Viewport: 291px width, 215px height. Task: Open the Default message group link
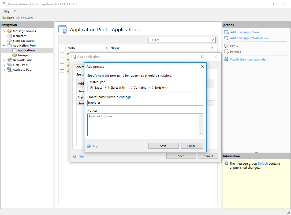point(263,164)
